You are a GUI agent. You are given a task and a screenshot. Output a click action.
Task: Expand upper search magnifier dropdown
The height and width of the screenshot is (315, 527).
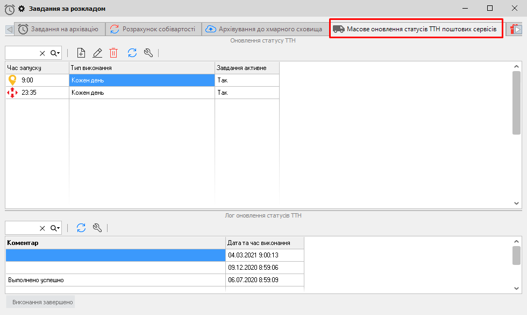click(x=55, y=53)
